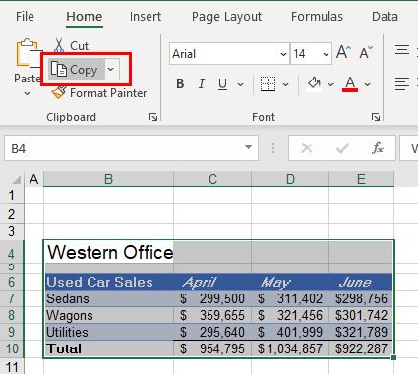418x374 pixels.
Task: Click the cell showing 954,795
Action: pos(212,348)
